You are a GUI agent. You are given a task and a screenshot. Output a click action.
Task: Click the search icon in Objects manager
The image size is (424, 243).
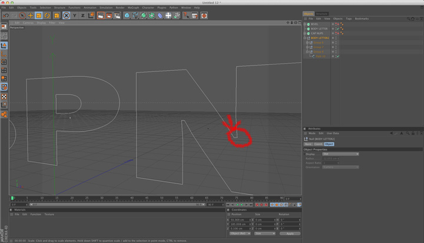[409, 19]
